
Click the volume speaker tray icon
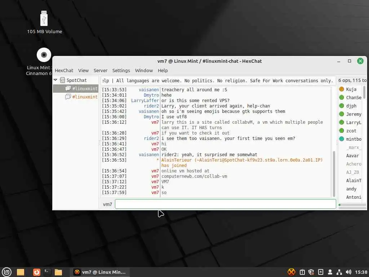pos(348,272)
